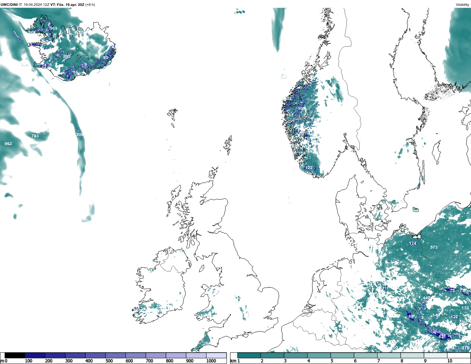Choose the palest 900–1000 m legend swatch
Viewport: 471px width, 364px height.
[x=196, y=356]
